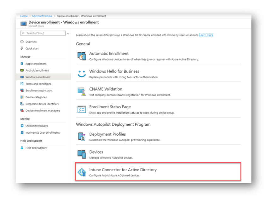Click the Enrollment Status Page checklist icon
The width and height of the screenshot is (268, 200).
(82, 109)
